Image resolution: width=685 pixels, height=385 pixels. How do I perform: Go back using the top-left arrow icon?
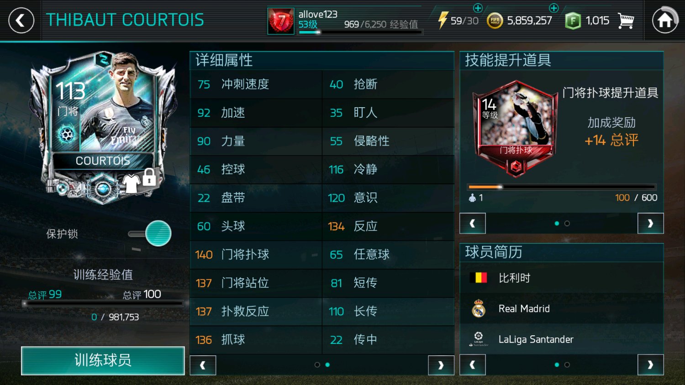click(x=21, y=21)
